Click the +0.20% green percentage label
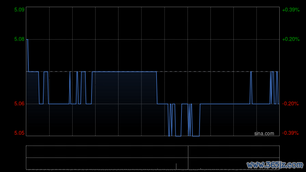Screen dimensions: 306x172 tap(291, 39)
